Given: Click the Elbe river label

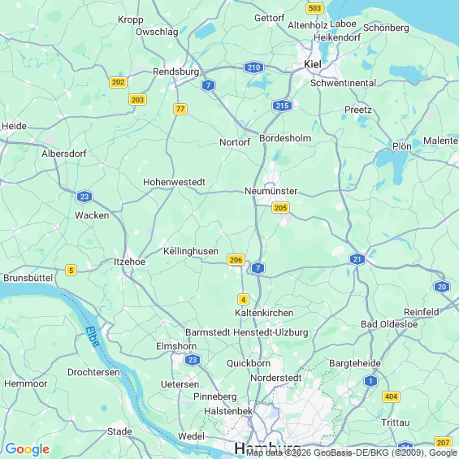Looking at the screenshot, I should [93, 337].
